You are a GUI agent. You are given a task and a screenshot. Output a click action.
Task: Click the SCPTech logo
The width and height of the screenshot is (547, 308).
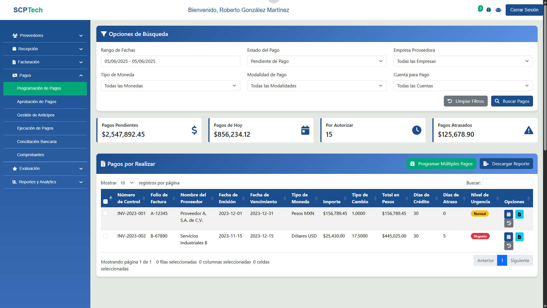(28, 10)
